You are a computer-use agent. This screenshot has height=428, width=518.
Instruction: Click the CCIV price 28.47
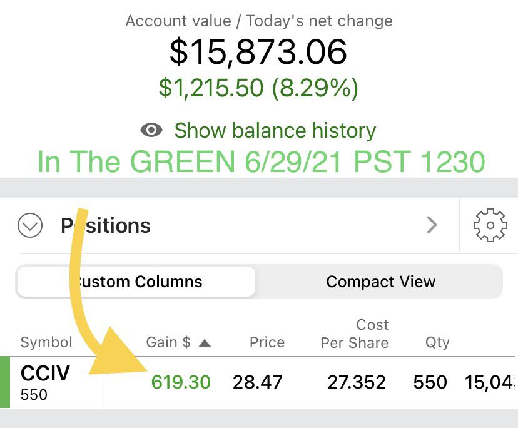coord(258,382)
